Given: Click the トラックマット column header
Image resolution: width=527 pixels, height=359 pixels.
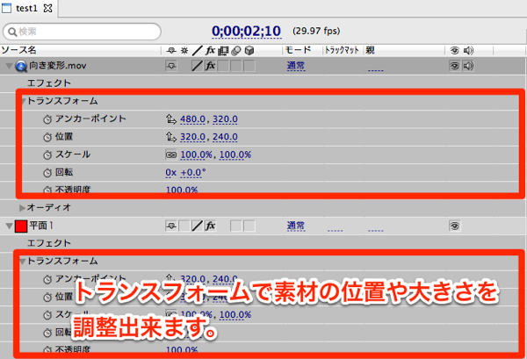Looking at the screenshot, I should (x=342, y=50).
